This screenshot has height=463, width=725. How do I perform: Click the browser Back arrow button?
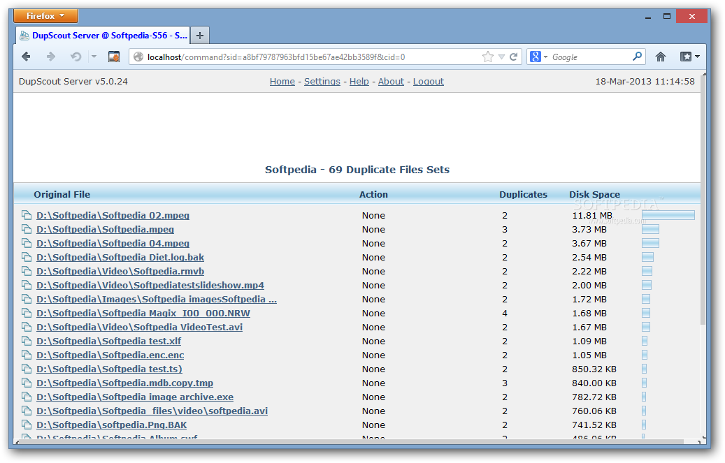point(27,57)
